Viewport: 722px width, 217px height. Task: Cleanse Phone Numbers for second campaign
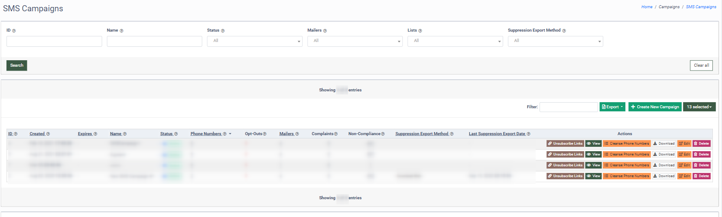coord(627,154)
